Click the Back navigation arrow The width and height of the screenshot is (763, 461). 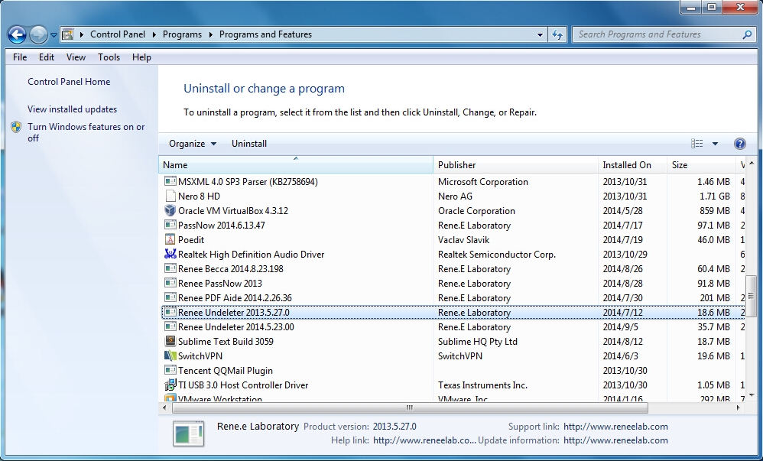click(x=18, y=34)
